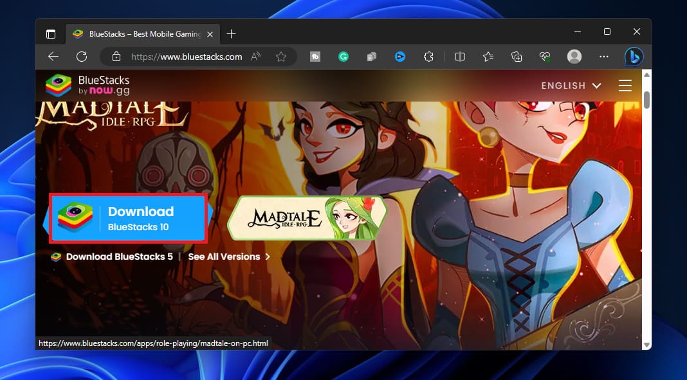The image size is (687, 380).
Task: Open a new tab with plus button
Action: [232, 33]
